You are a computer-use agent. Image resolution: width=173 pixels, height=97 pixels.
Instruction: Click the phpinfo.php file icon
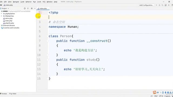(x=4, y=23)
